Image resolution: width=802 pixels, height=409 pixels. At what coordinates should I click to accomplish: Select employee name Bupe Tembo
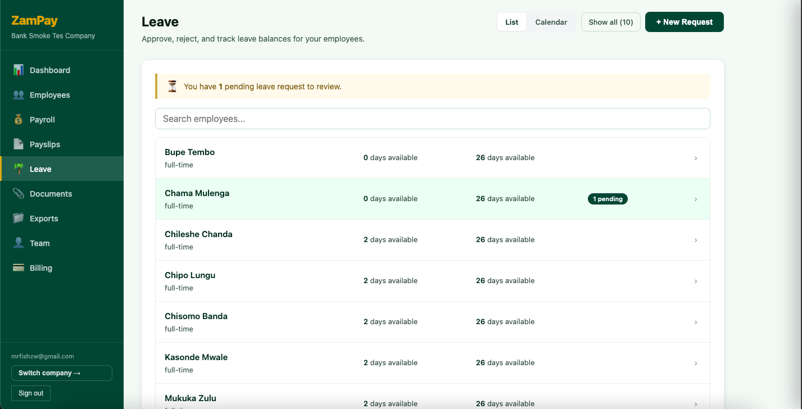[x=189, y=152]
